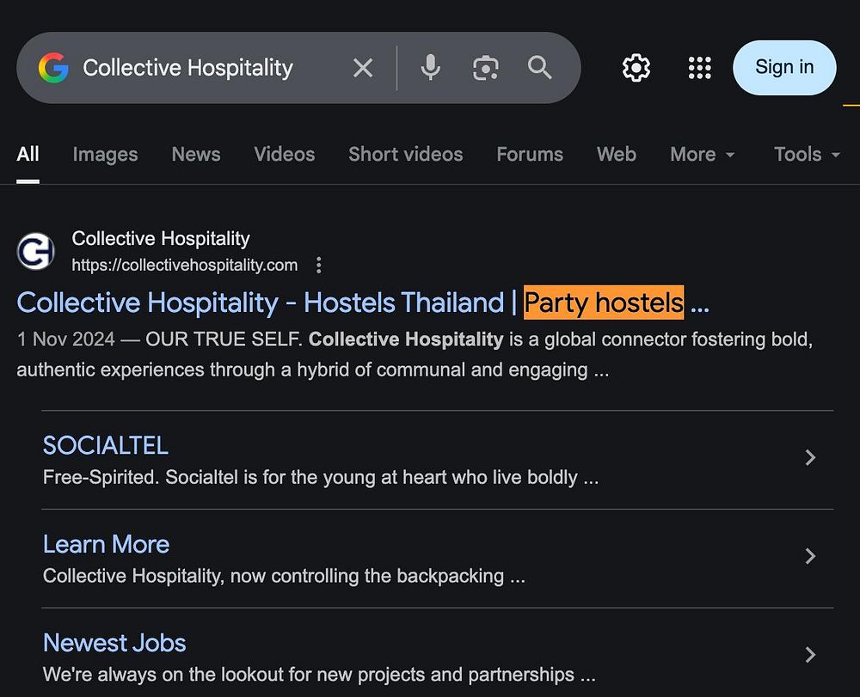The image size is (860, 697).
Task: Start voice search with the microphone icon
Action: tap(431, 67)
